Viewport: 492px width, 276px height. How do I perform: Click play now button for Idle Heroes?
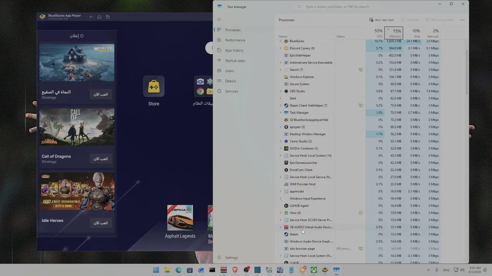(x=101, y=223)
